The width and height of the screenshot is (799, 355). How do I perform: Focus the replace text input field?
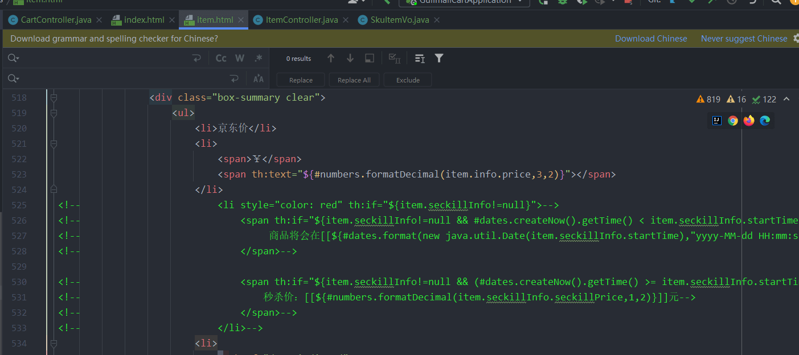click(122, 78)
